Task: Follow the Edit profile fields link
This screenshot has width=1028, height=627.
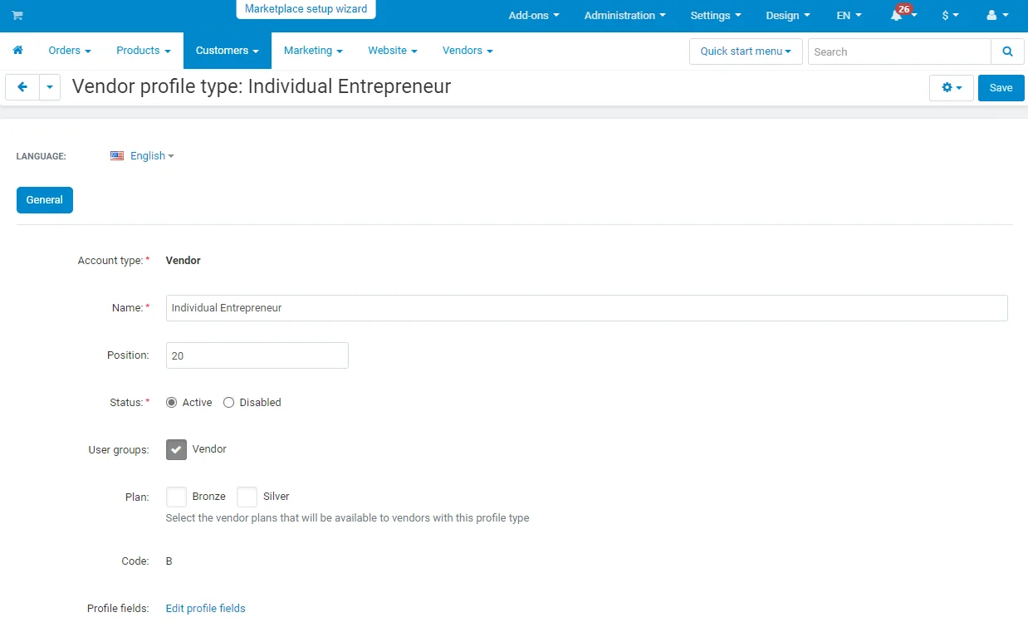Action: [206, 609]
